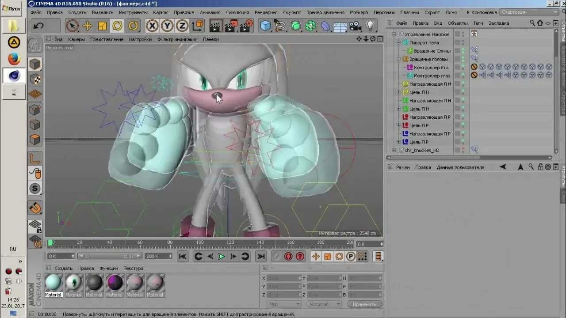Go to the start of the animation
566x318 pixels.
(x=182, y=256)
